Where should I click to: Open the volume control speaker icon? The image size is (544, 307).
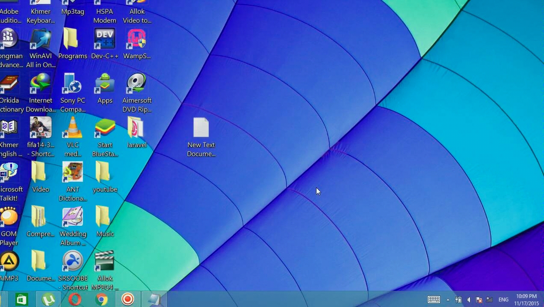tap(469, 300)
